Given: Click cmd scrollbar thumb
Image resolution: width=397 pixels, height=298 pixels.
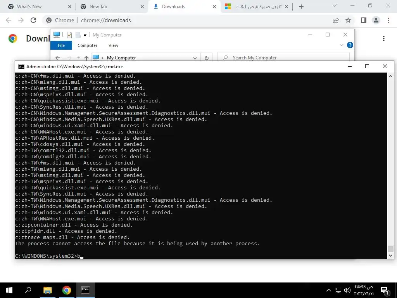Looking at the screenshot, I should [x=390, y=249].
